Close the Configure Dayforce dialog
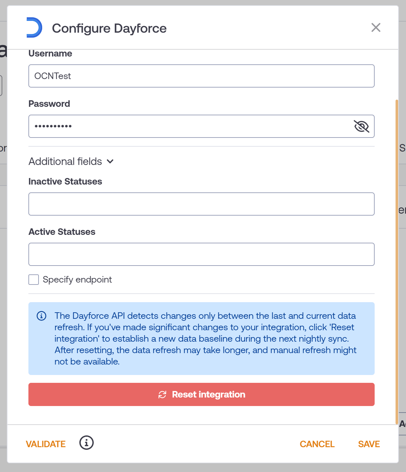 pos(376,28)
